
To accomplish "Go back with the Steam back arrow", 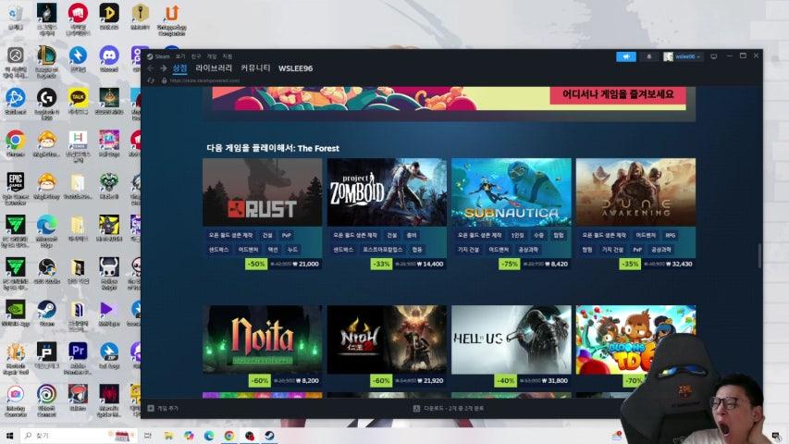I will click(151, 68).
